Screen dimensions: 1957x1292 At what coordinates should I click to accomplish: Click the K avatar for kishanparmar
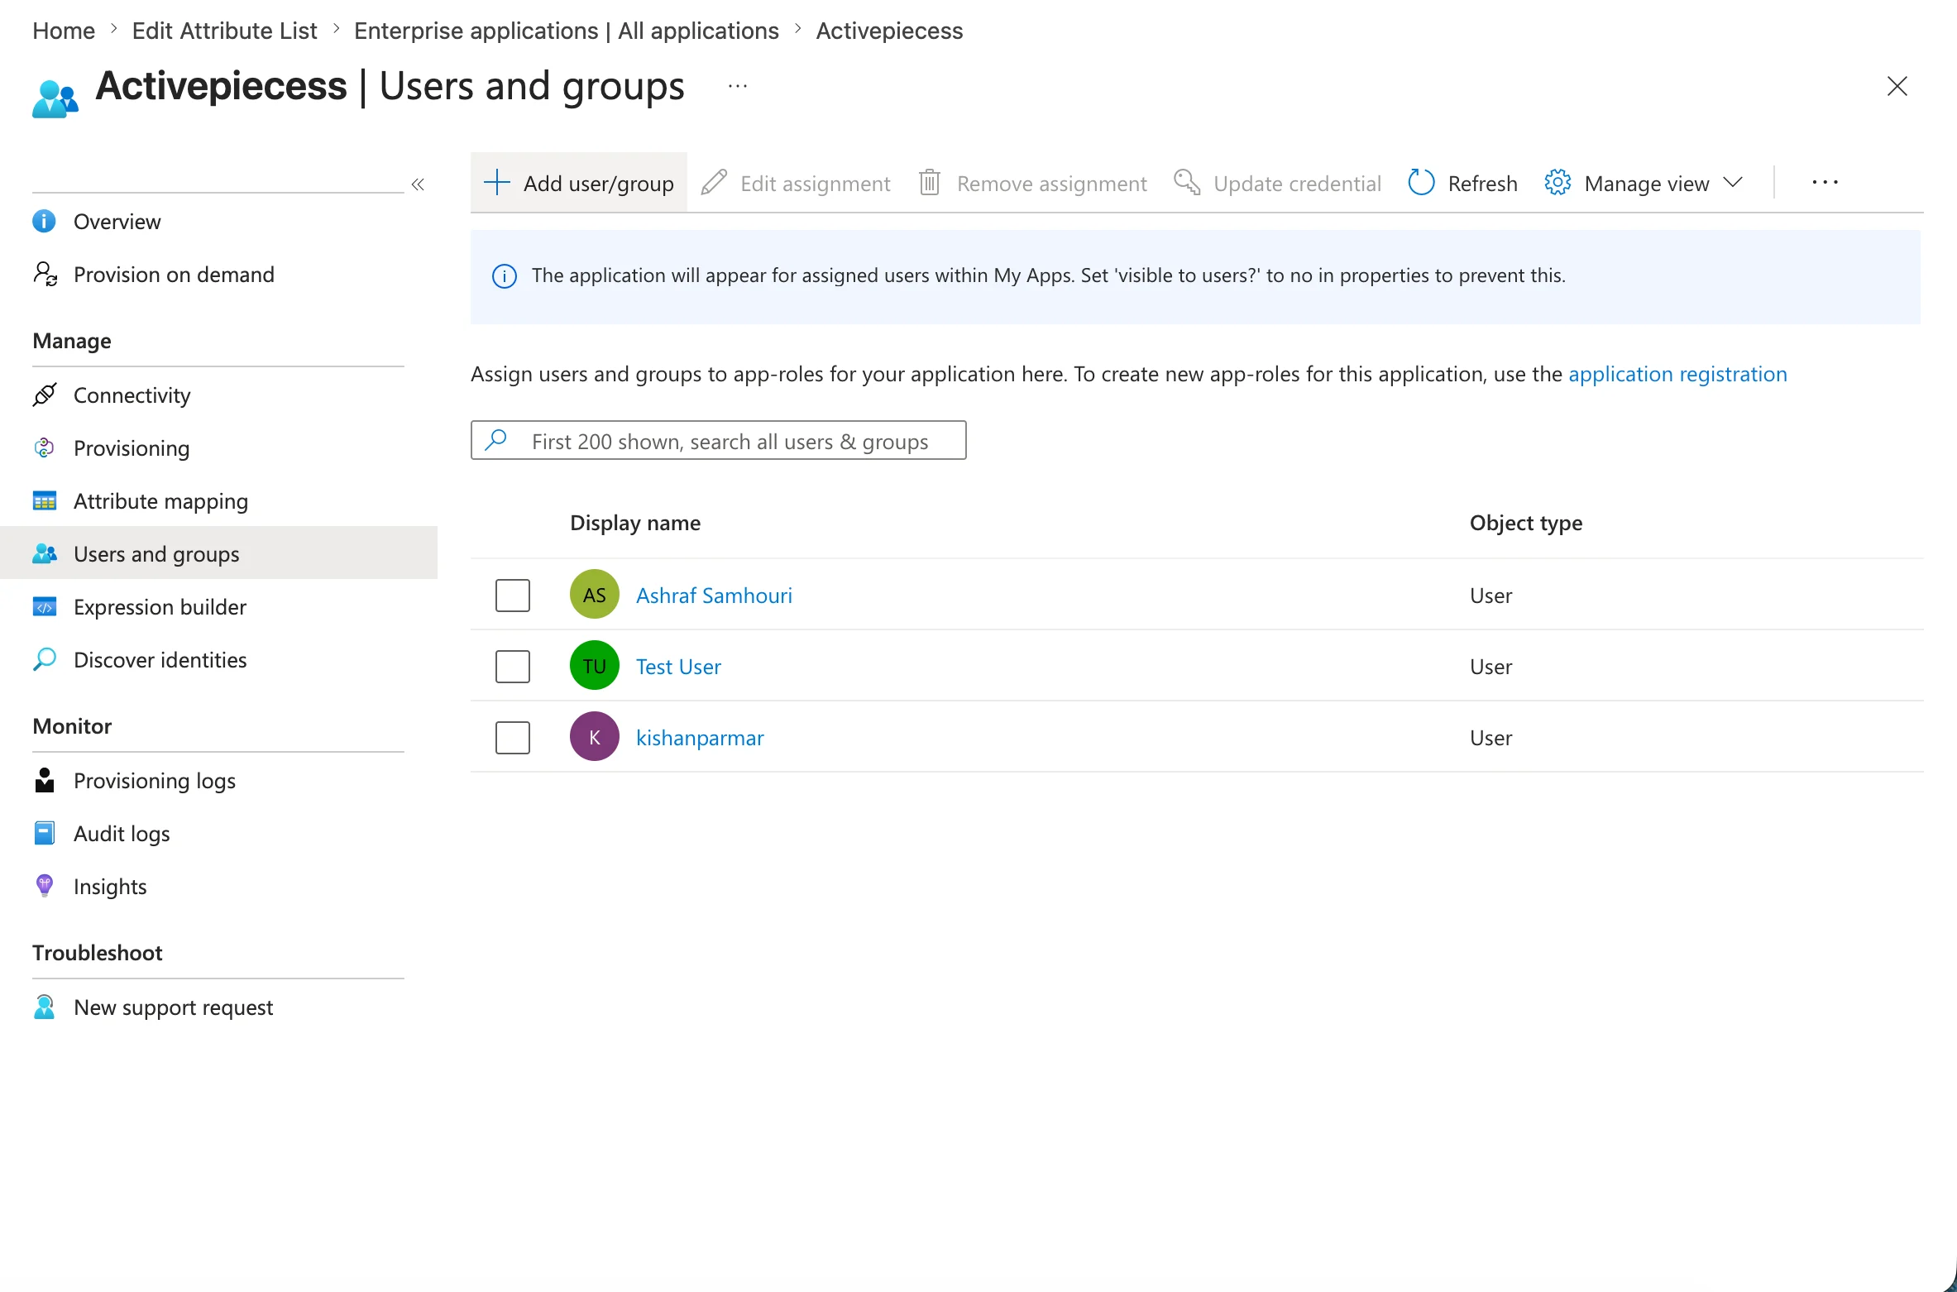click(595, 737)
